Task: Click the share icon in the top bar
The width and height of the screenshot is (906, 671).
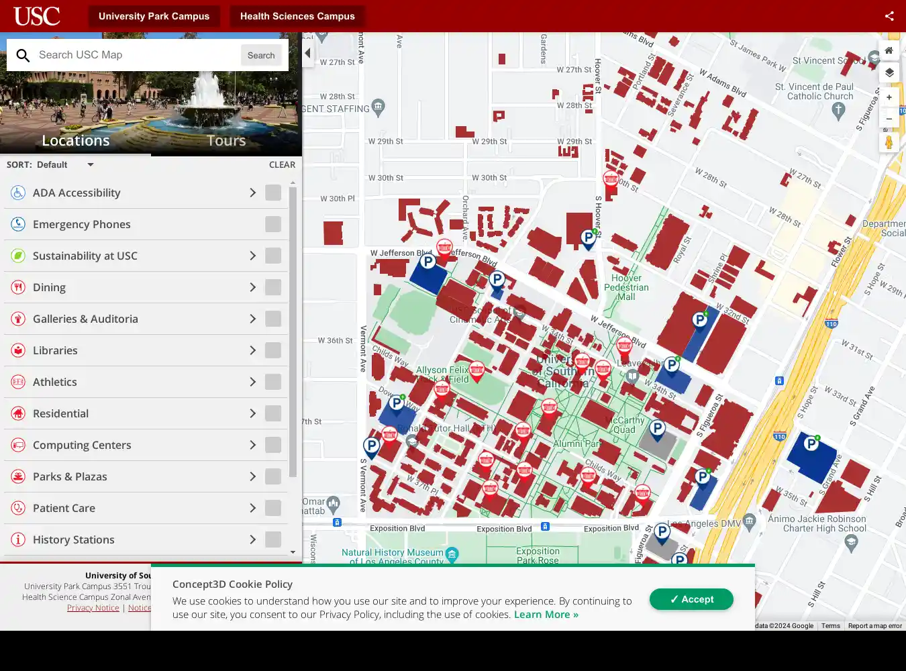Action: click(x=889, y=16)
